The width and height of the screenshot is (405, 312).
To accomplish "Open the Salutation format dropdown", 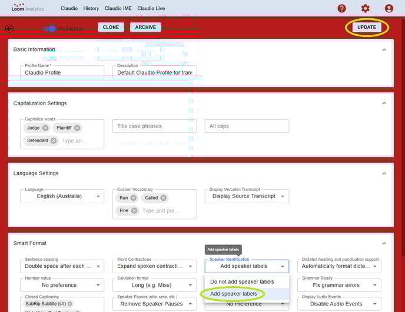I will click(x=154, y=285).
